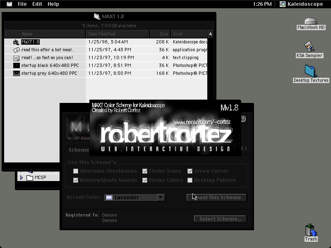Select the file name 'startup grey 640x480 PPC'
Image resolution: width=331 pixels, height=248 pixels.
49,74
